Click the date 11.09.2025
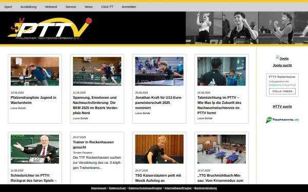This screenshot has width=308, height=192. pyautogui.click(x=79, y=93)
